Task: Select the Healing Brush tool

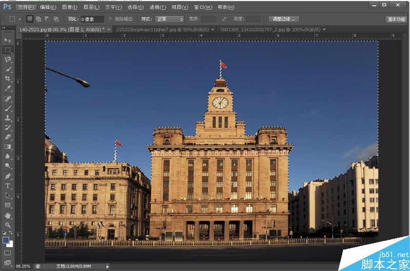Action: click(8, 99)
